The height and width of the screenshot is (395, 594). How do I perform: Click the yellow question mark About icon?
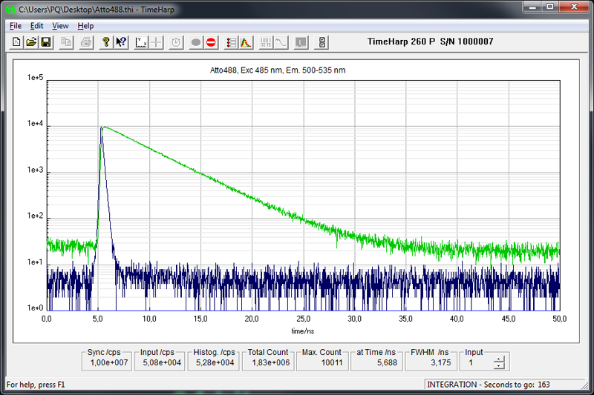(106, 42)
